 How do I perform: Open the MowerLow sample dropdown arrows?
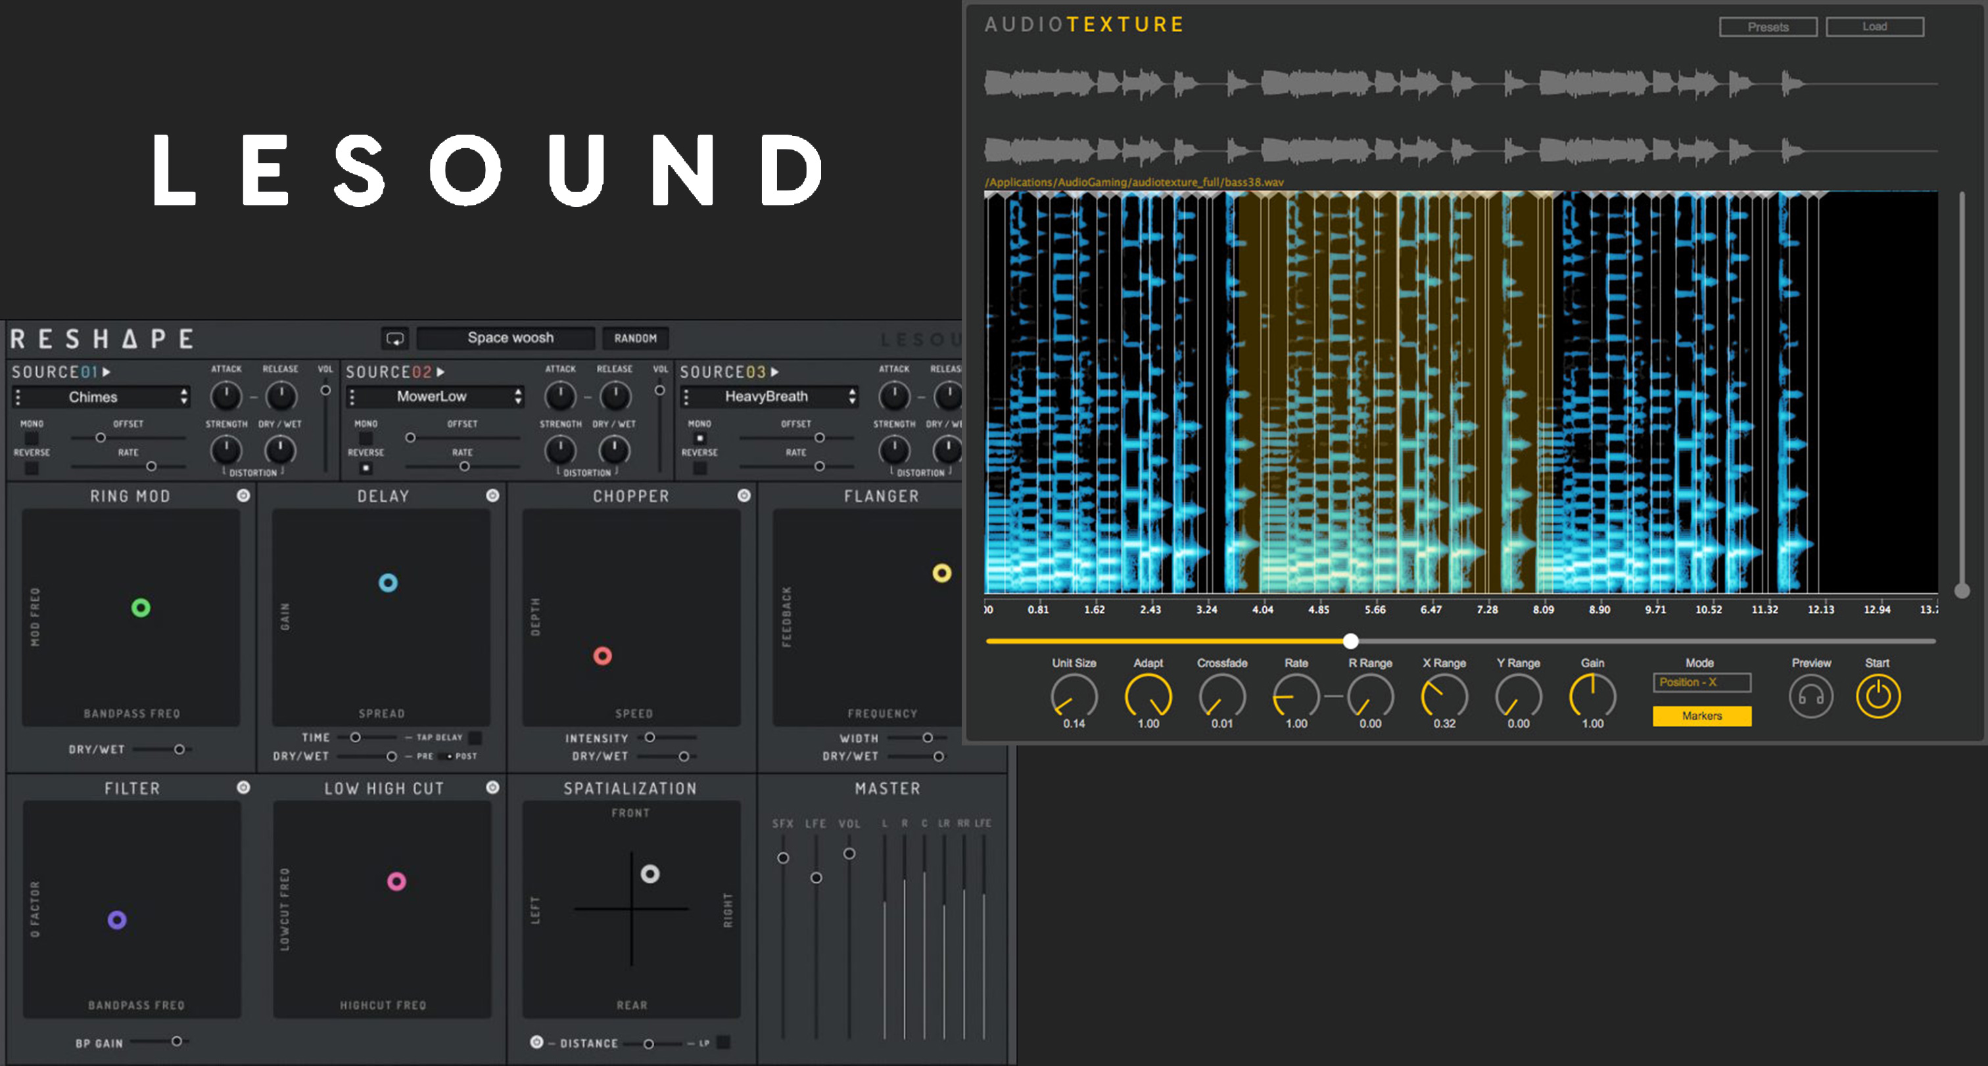click(518, 397)
